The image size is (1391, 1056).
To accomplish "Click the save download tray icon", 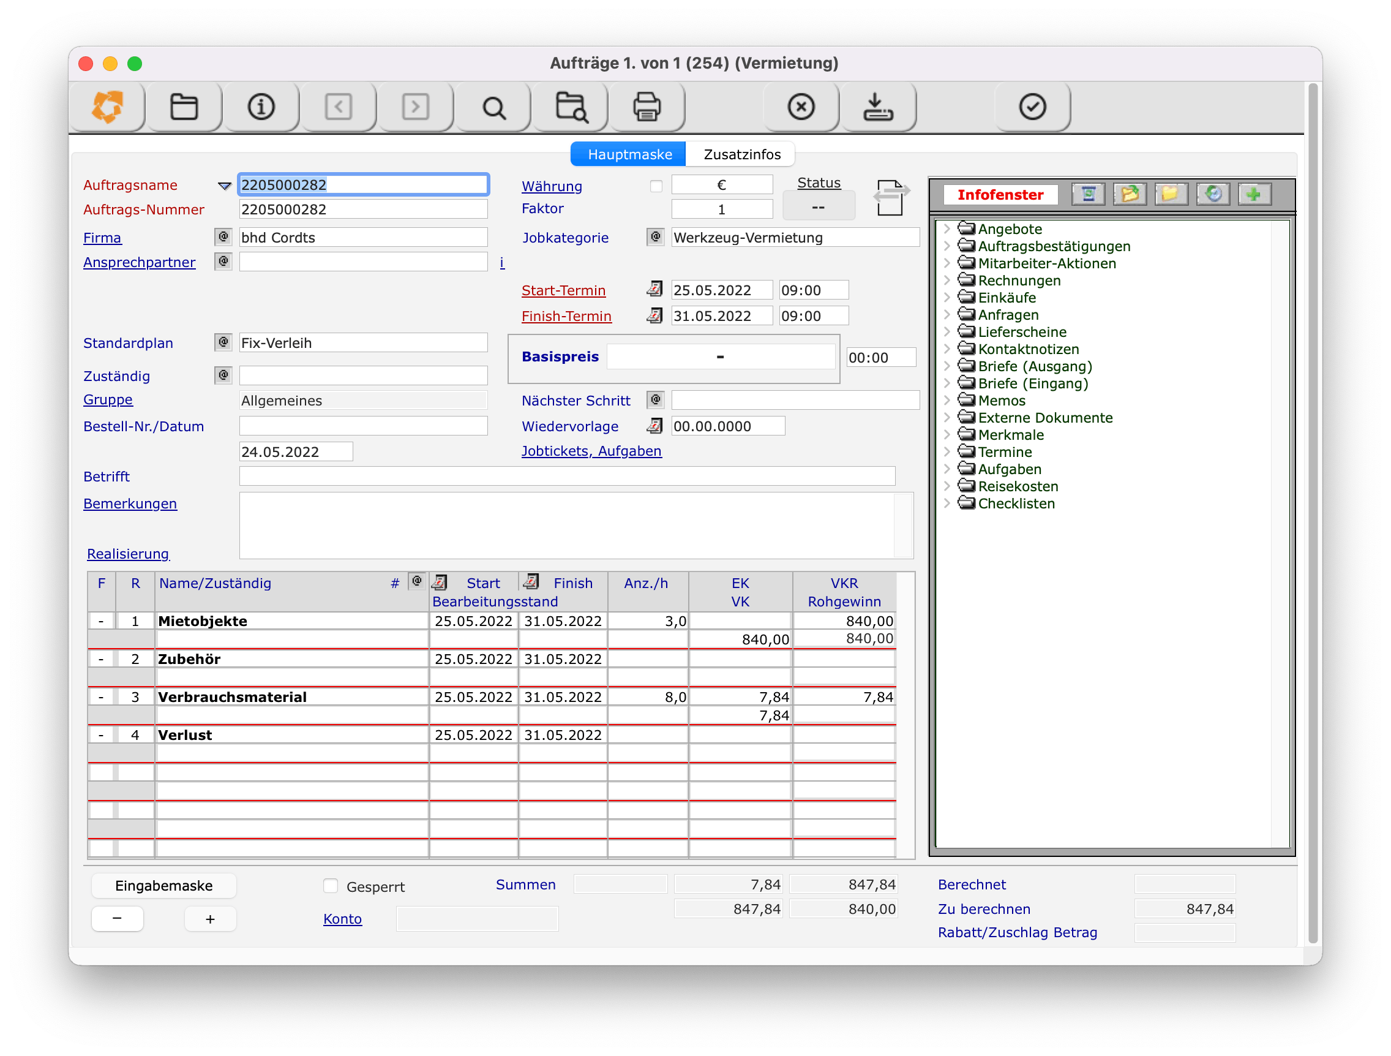I will (x=878, y=107).
